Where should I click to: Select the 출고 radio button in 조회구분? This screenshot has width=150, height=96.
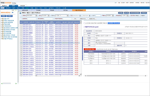(x=136, y=15)
